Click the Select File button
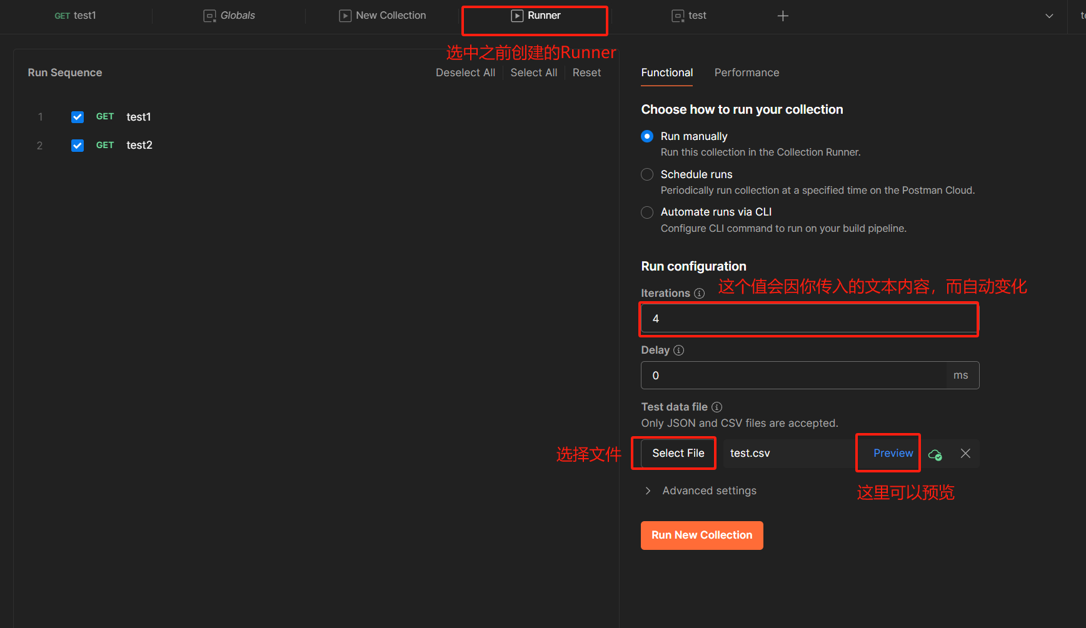Image resolution: width=1086 pixels, height=628 pixels. (x=678, y=453)
